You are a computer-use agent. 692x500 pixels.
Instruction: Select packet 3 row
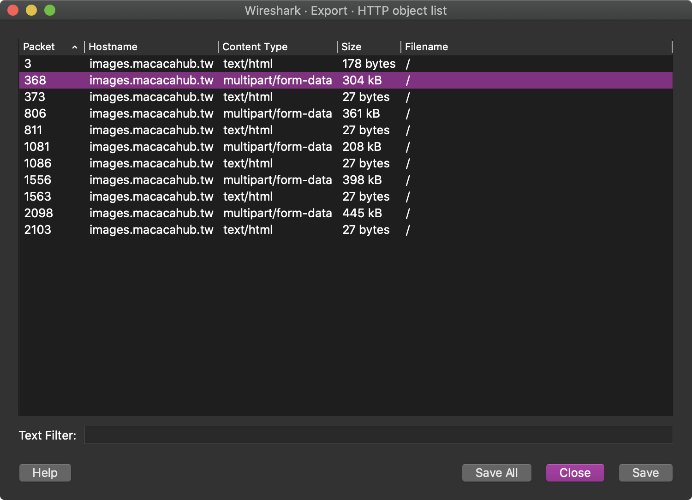coord(346,64)
